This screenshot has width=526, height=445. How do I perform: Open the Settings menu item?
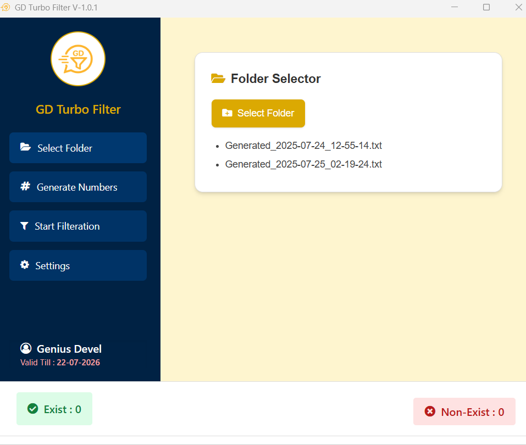[78, 265]
